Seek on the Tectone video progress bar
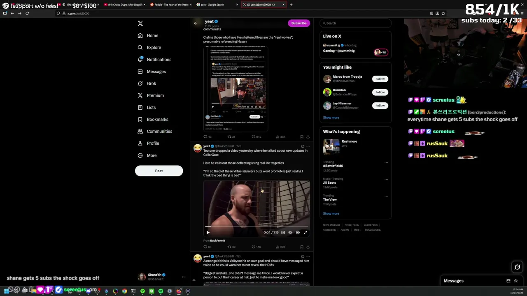The width and height of the screenshot is (527, 296). click(257, 227)
